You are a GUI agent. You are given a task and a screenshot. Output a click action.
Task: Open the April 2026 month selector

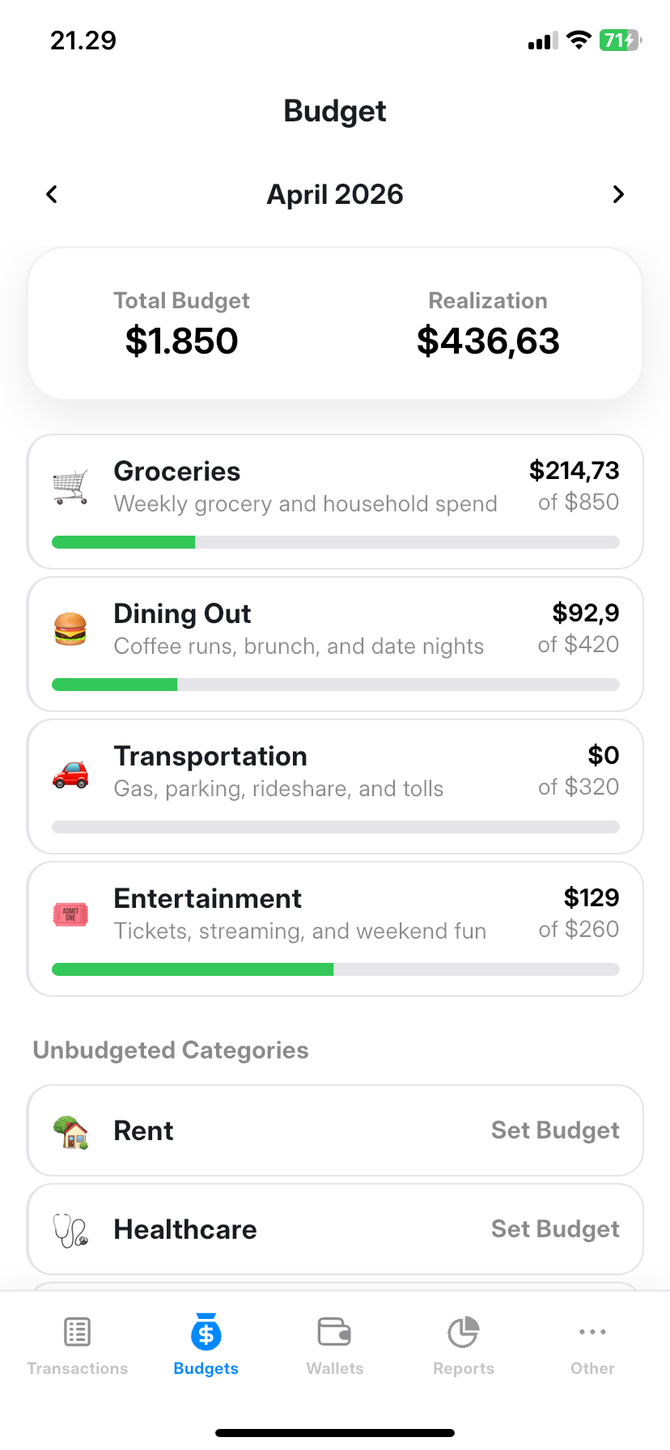335,194
